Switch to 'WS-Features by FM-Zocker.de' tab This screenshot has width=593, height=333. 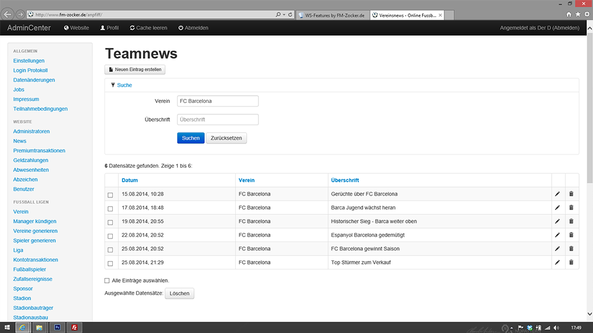(334, 15)
